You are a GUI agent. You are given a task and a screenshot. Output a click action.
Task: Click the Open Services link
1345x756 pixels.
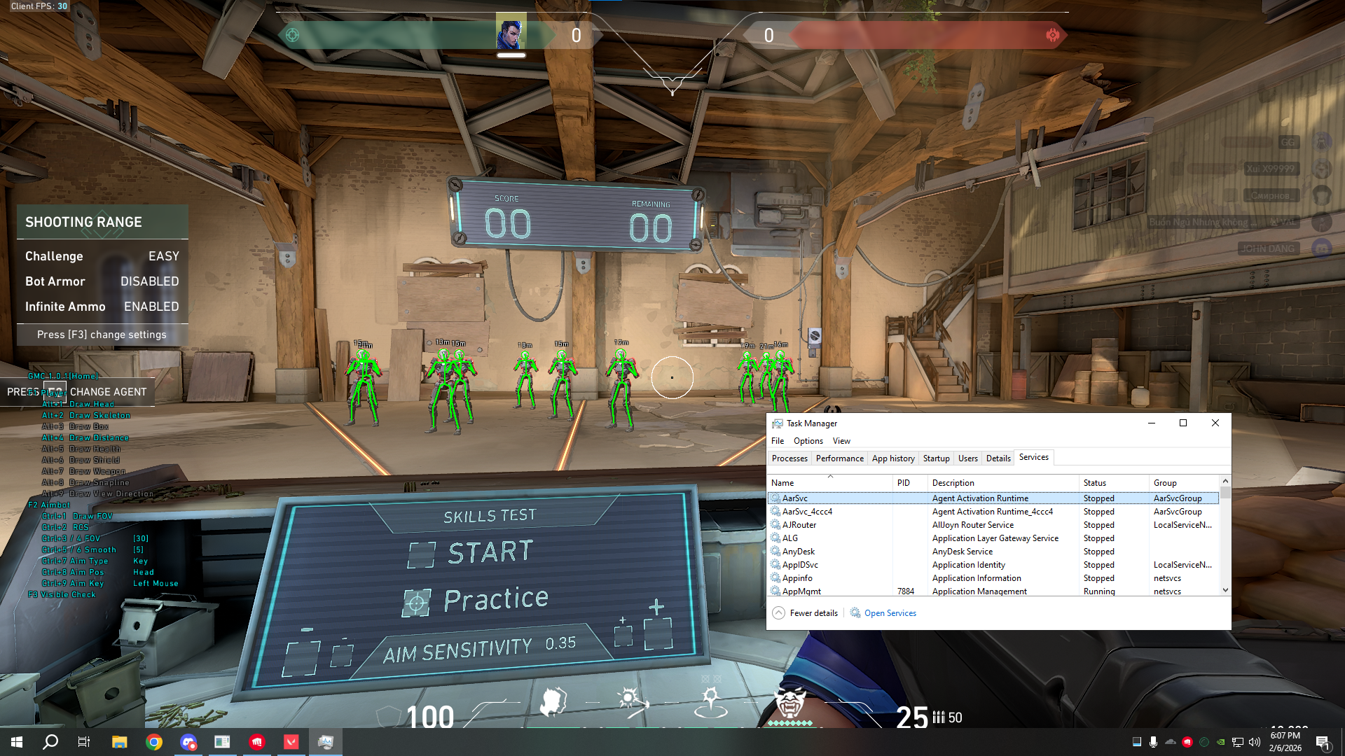click(x=890, y=612)
